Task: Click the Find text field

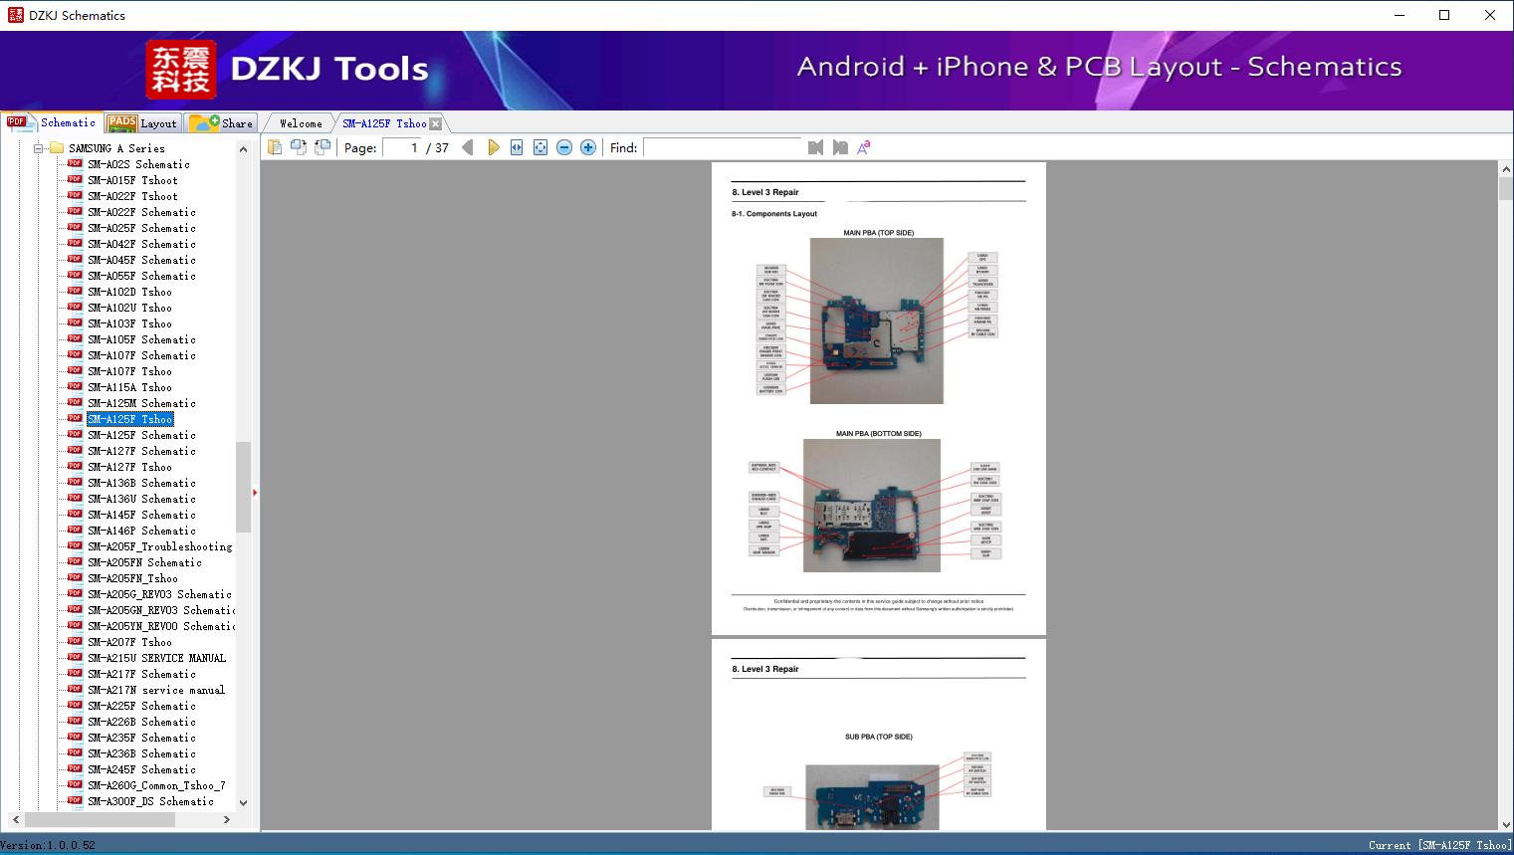Action: 723,147
